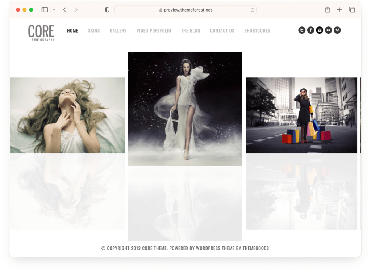Click the Core Photography logo
This screenshot has height=270, width=371.
pyautogui.click(x=41, y=32)
